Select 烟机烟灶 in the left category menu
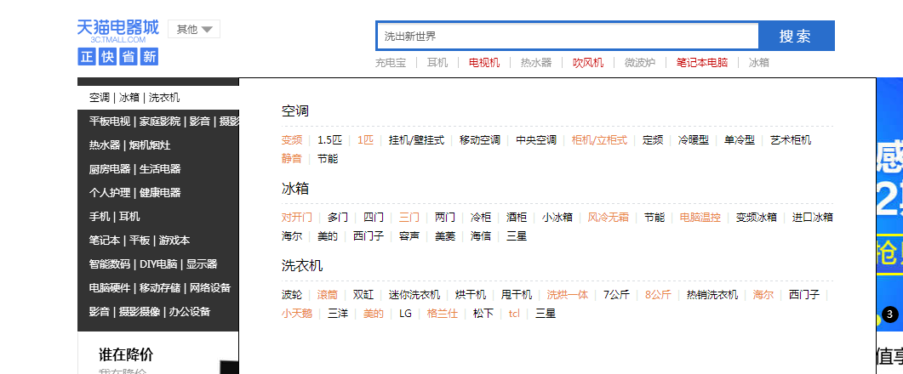The image size is (903, 374). click(x=149, y=145)
